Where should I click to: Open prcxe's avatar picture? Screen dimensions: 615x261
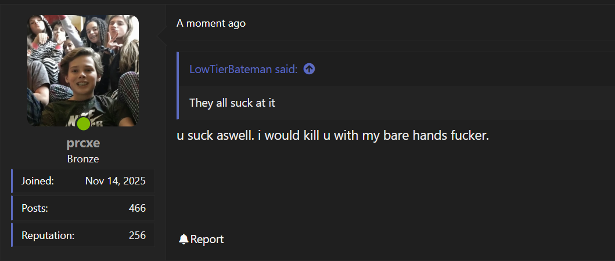(x=83, y=71)
